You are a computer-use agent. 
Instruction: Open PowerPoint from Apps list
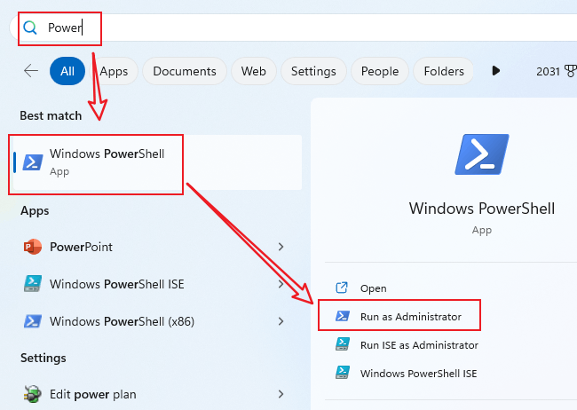[x=157, y=247]
